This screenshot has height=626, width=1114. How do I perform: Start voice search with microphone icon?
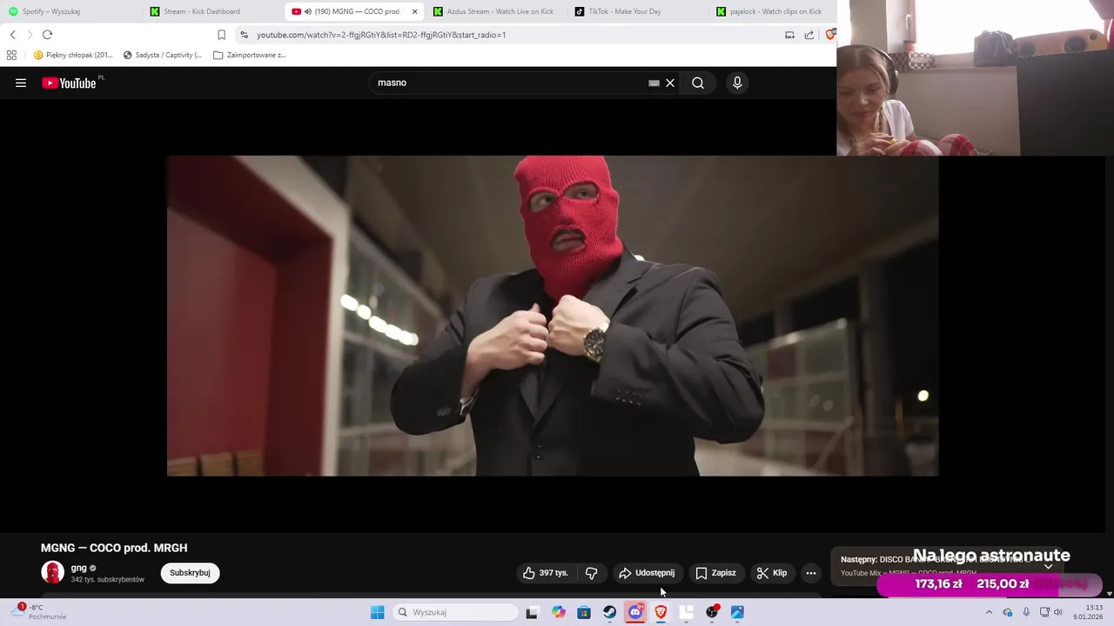click(x=737, y=83)
